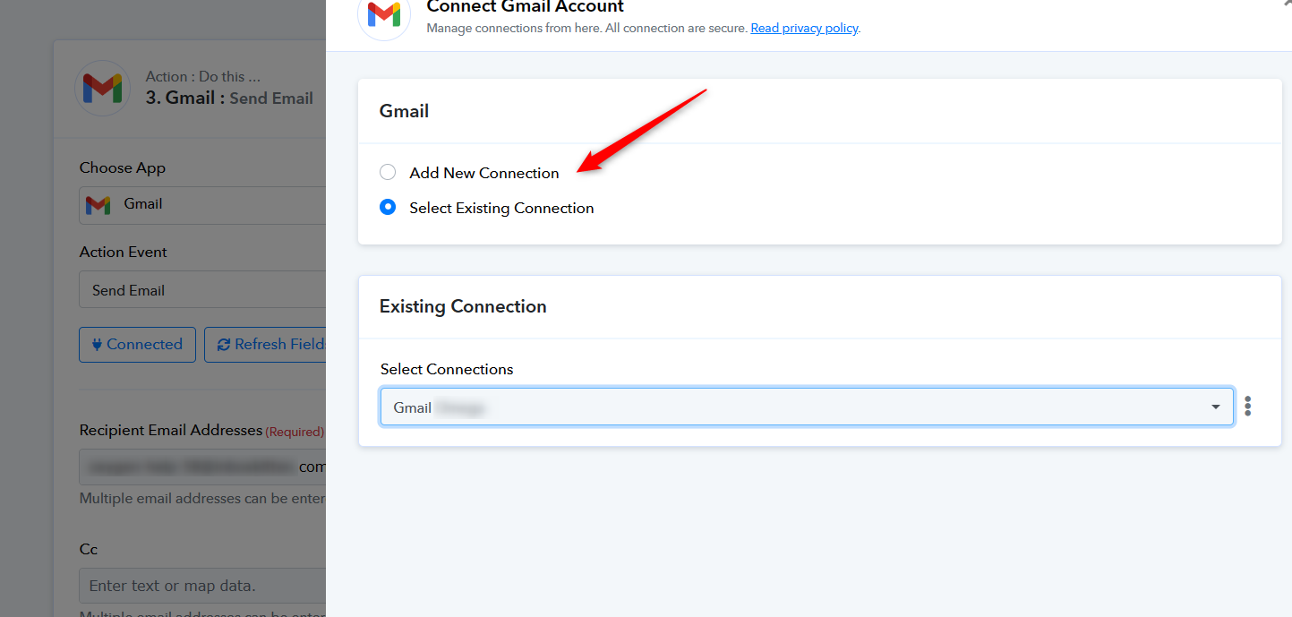
Task: Click the Cc text field
Action: pyautogui.click(x=202, y=586)
